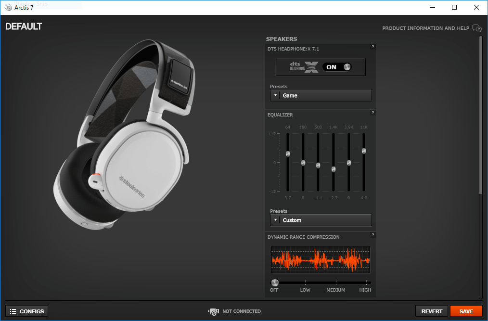Click the arrow of the Custom presets dropdown
488x321 pixels.
pyautogui.click(x=275, y=220)
